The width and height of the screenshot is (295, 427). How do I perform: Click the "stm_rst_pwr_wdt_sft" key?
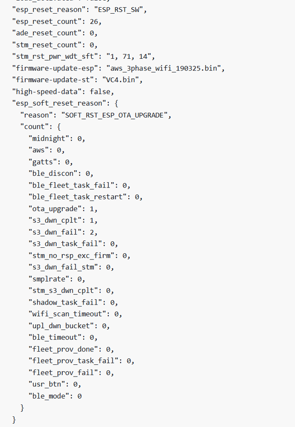coord(55,57)
